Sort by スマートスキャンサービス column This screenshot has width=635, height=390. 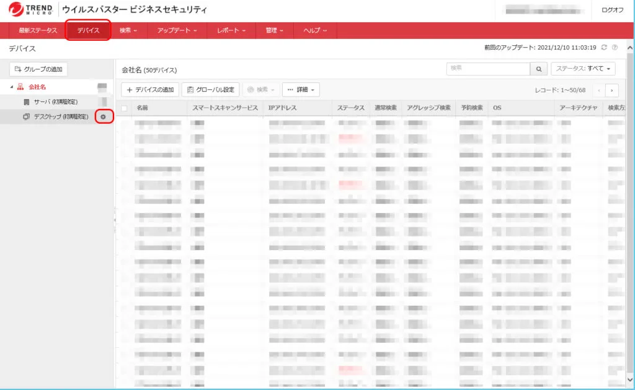coord(225,108)
